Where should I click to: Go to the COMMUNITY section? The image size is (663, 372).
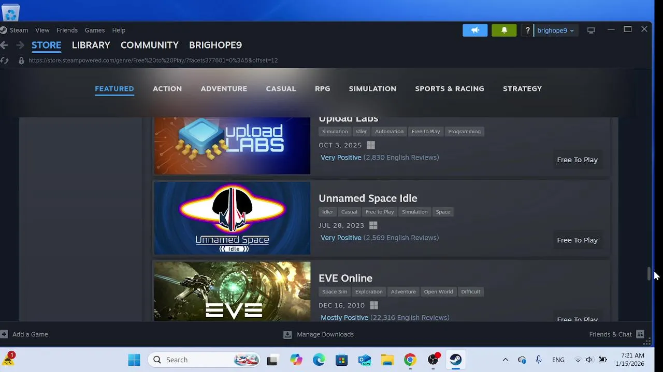pyautogui.click(x=150, y=45)
